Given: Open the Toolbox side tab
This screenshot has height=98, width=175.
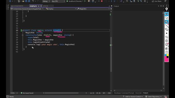Looking at the screenshot, I should (x=8, y=7).
